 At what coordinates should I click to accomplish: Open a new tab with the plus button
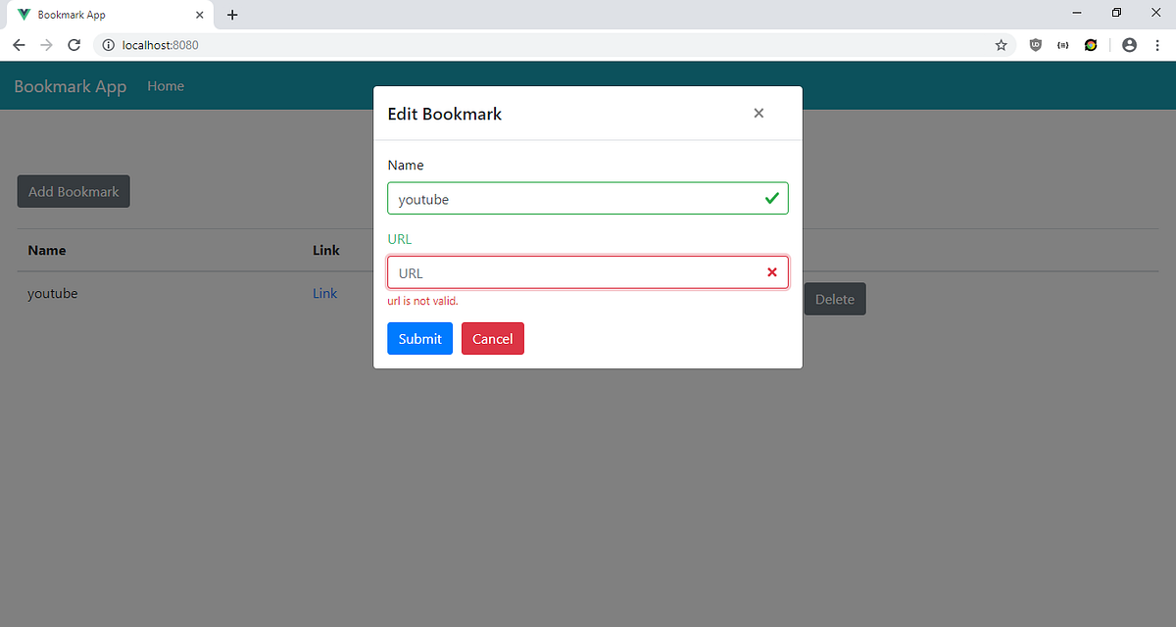tap(231, 15)
